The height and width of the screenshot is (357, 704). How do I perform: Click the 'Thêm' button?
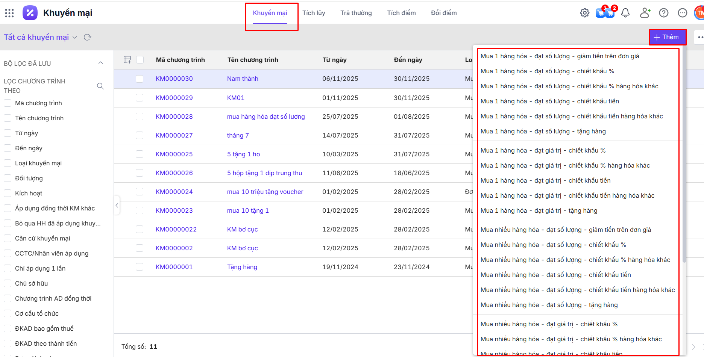[x=667, y=37]
